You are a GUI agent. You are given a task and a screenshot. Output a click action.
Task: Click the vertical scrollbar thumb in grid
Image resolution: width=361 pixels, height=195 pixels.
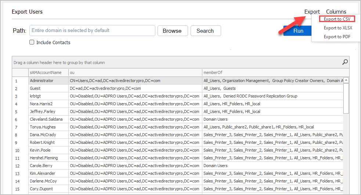click(346, 97)
